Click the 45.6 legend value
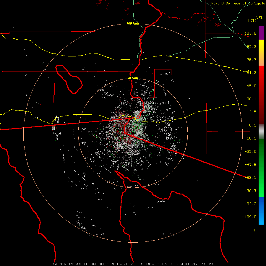This screenshot has height=266, width=266. pyautogui.click(x=252, y=86)
